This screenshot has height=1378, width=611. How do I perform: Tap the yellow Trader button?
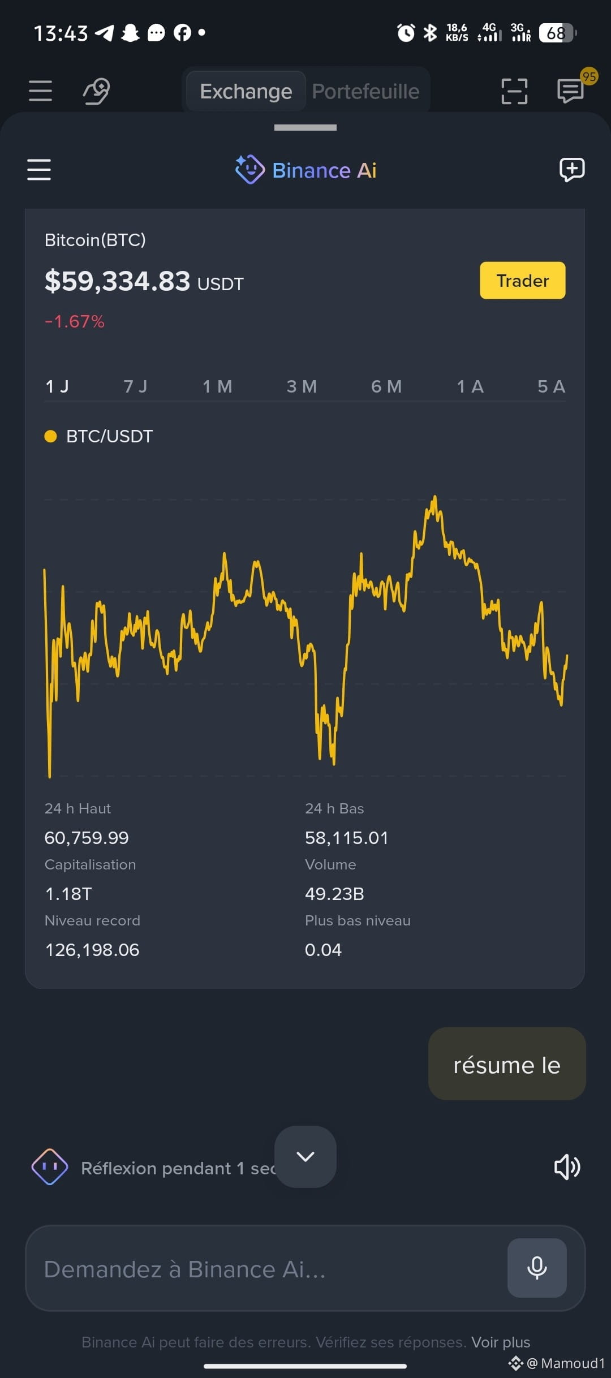(x=523, y=281)
